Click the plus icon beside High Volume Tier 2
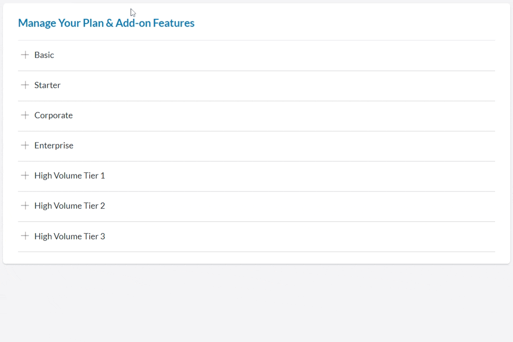Viewport: 513px width, 342px height. pos(25,206)
